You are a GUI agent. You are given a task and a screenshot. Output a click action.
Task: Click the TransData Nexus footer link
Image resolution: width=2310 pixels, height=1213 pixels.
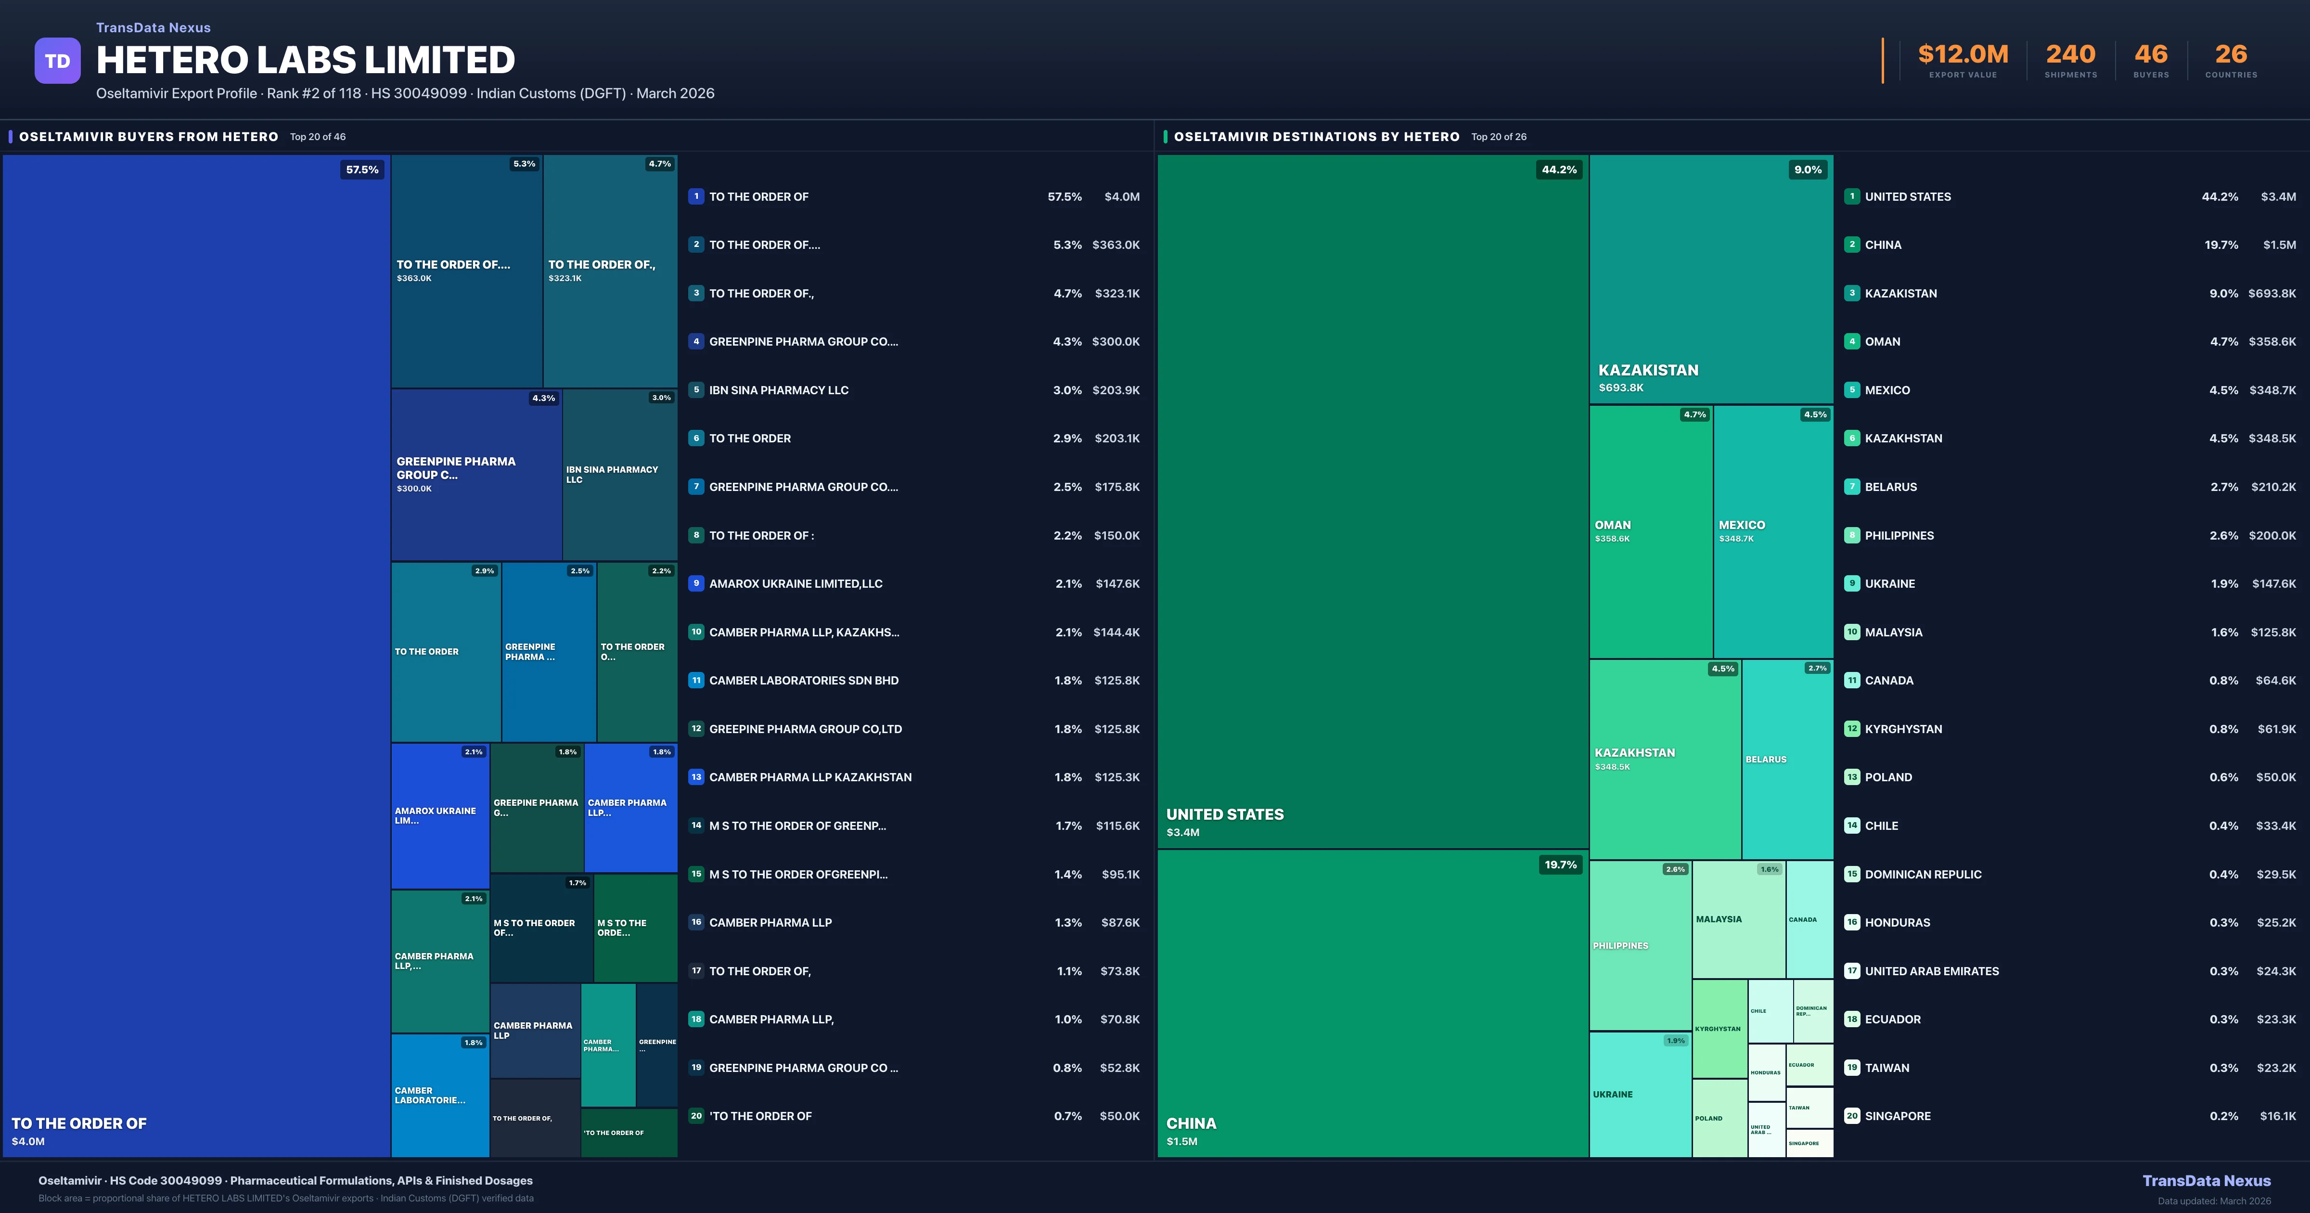click(x=2206, y=1181)
